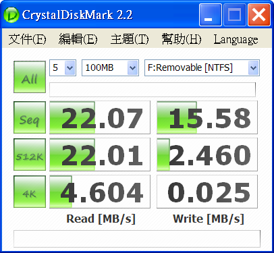Select the 512K write result 2.460
This screenshot has height=253, width=274.
click(x=207, y=154)
